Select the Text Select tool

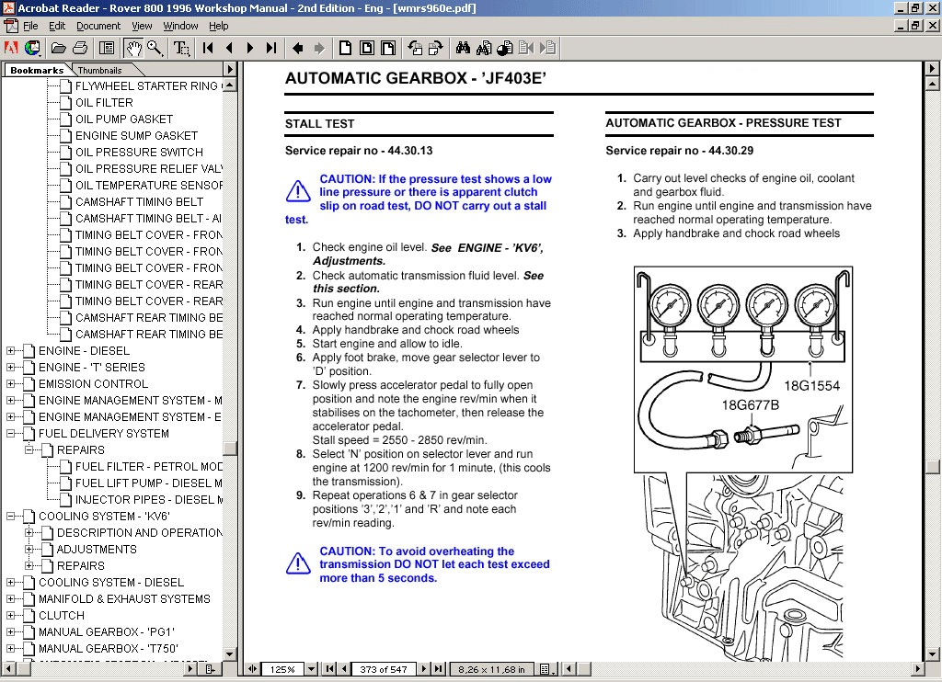click(182, 48)
